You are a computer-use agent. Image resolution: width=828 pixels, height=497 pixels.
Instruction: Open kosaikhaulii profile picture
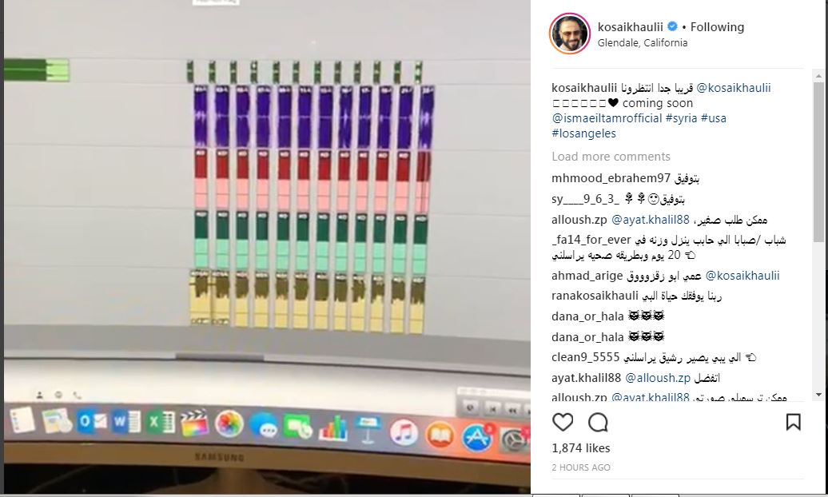[x=569, y=34]
